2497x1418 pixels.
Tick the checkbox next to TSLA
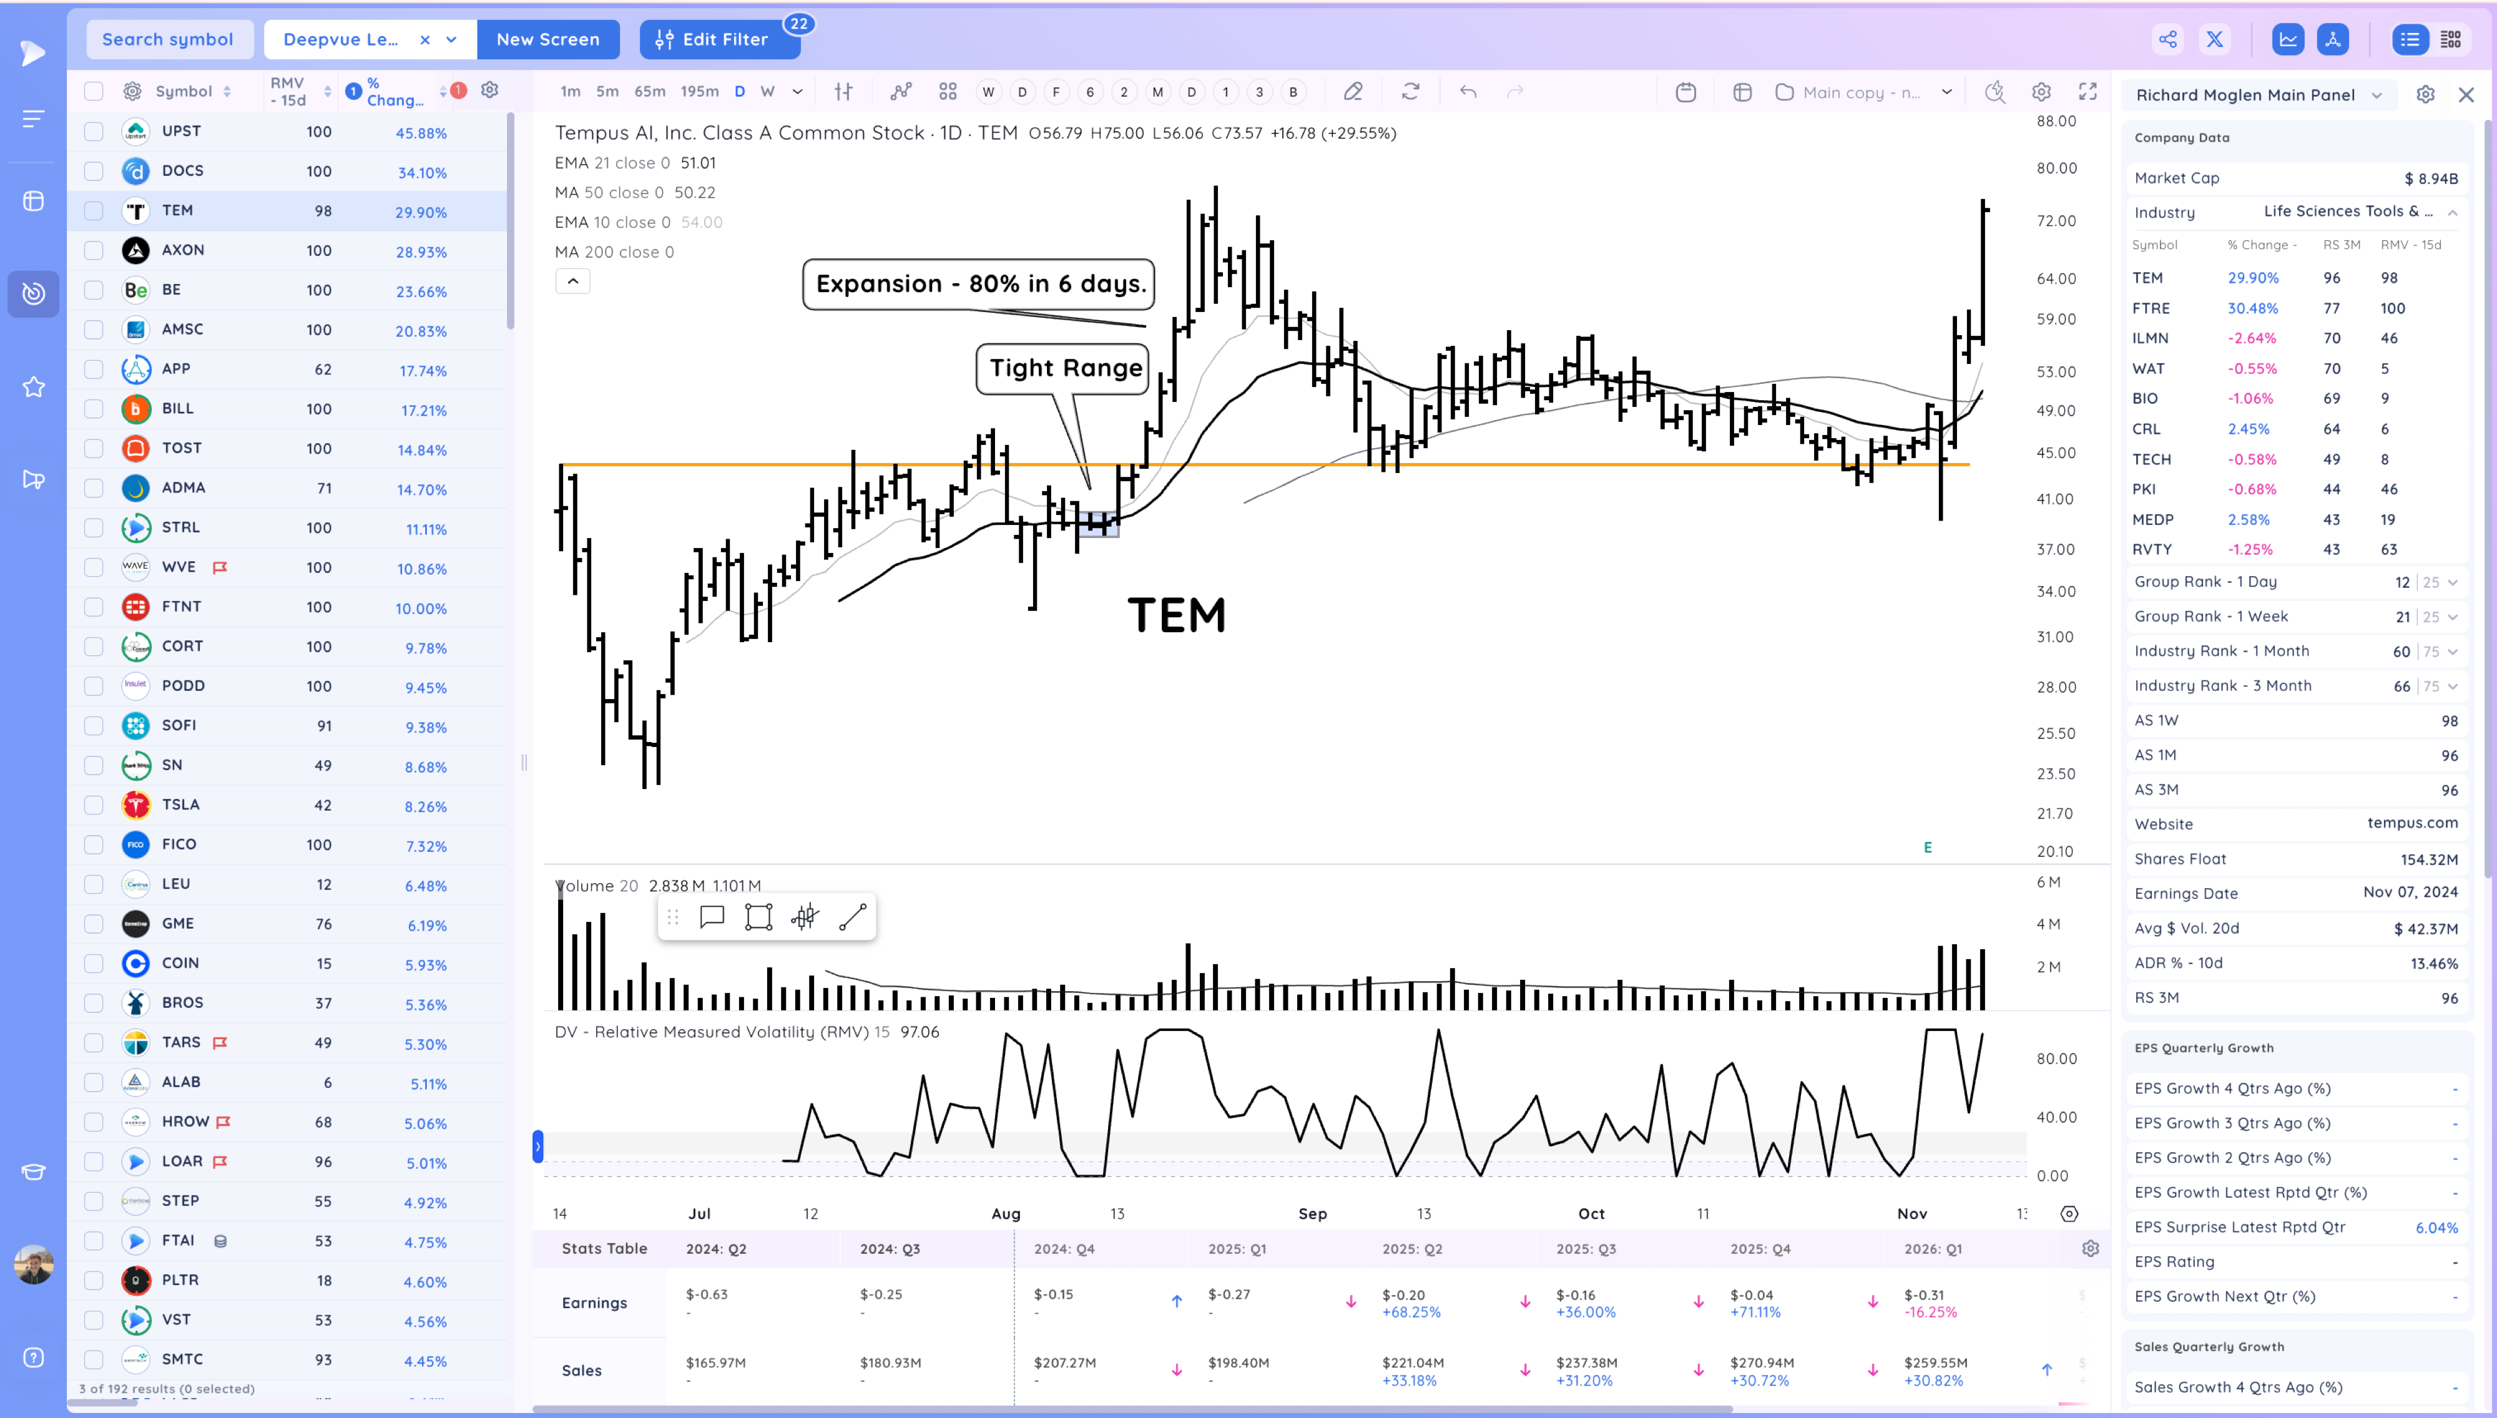[94, 805]
